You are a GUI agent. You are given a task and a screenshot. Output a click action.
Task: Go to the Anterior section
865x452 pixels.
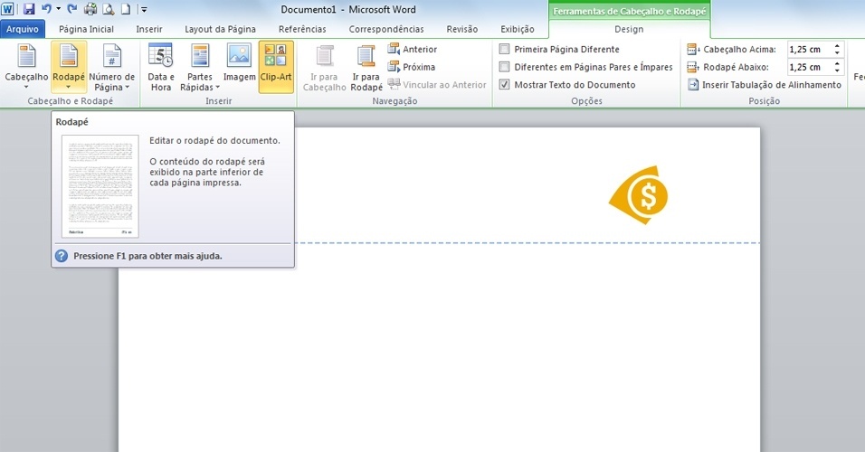413,49
